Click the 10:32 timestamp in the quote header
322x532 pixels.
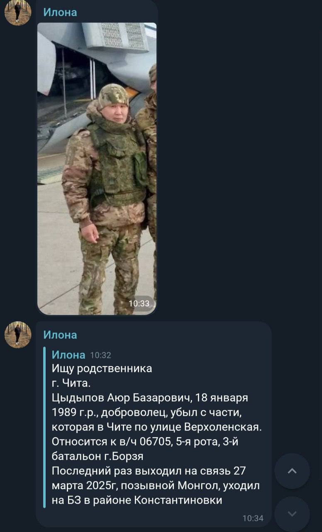100,355
